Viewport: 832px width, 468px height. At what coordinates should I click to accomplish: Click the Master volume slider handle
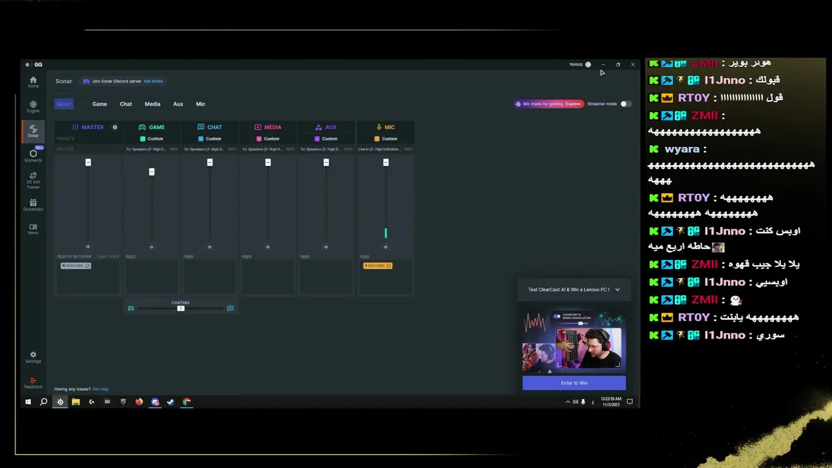(88, 162)
